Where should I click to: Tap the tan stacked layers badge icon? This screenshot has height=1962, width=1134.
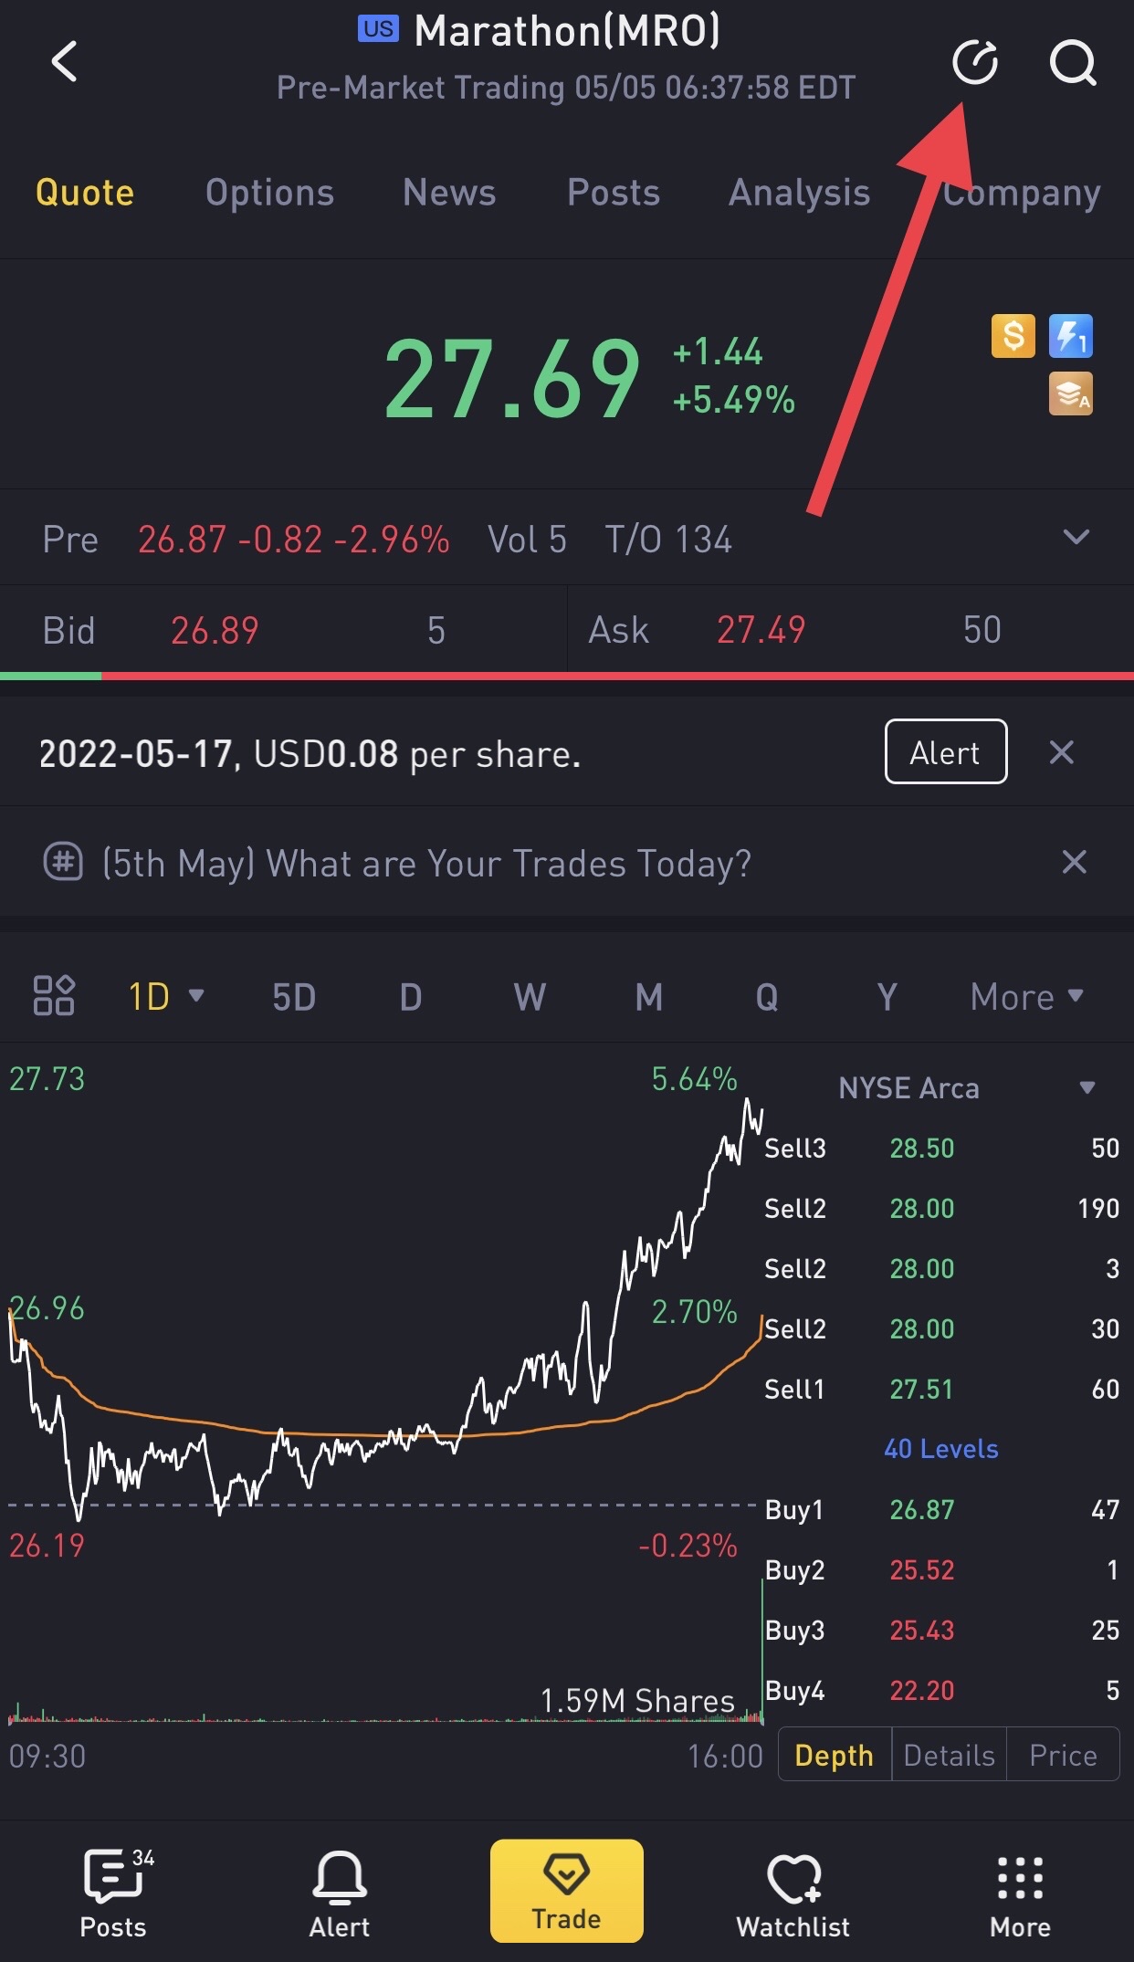click(x=1071, y=393)
